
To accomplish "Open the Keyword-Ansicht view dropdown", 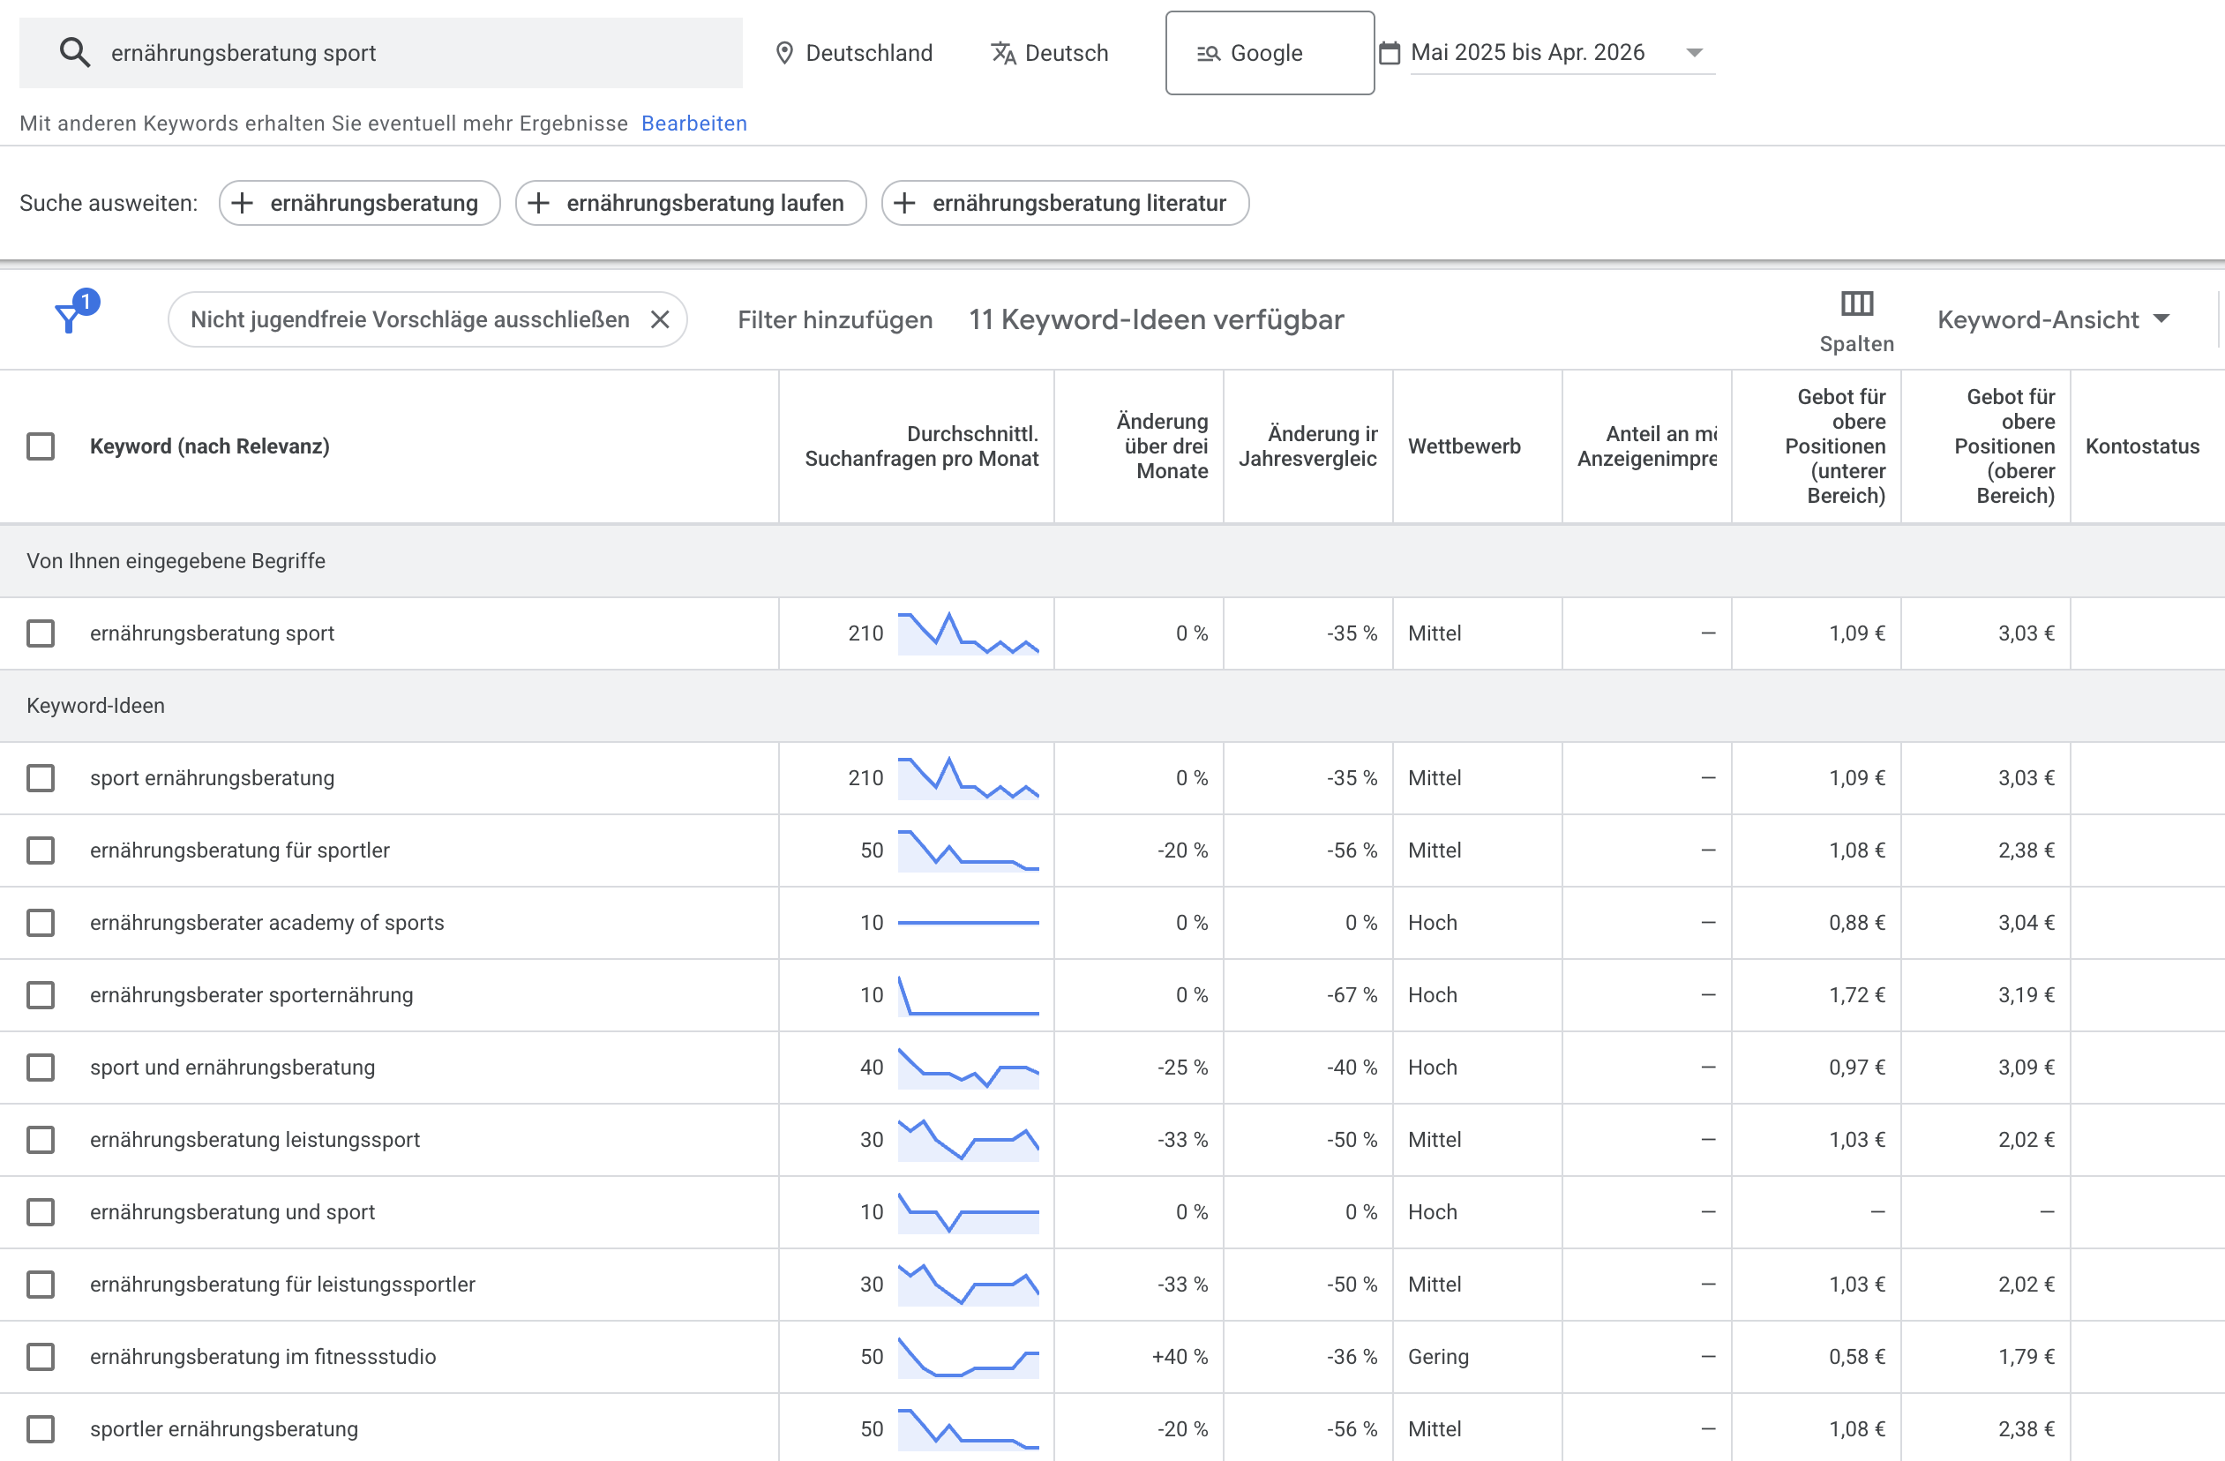I will [x=2053, y=319].
